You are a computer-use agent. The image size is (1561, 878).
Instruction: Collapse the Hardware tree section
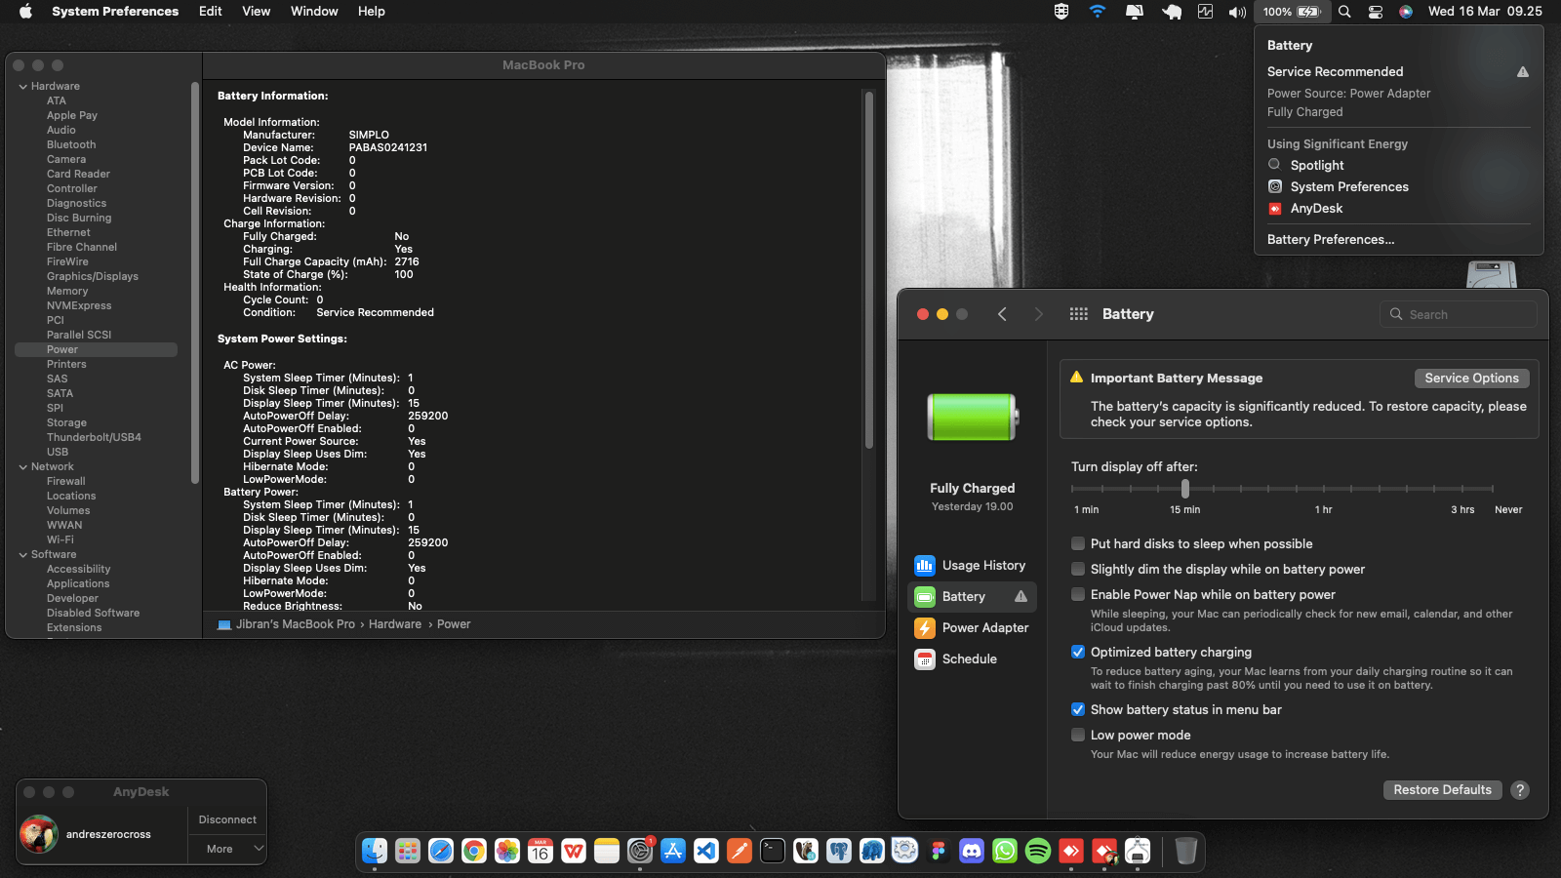point(23,87)
